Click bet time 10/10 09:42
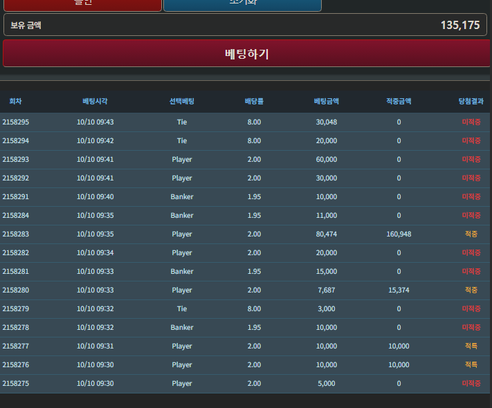492x408 pixels. (95, 141)
